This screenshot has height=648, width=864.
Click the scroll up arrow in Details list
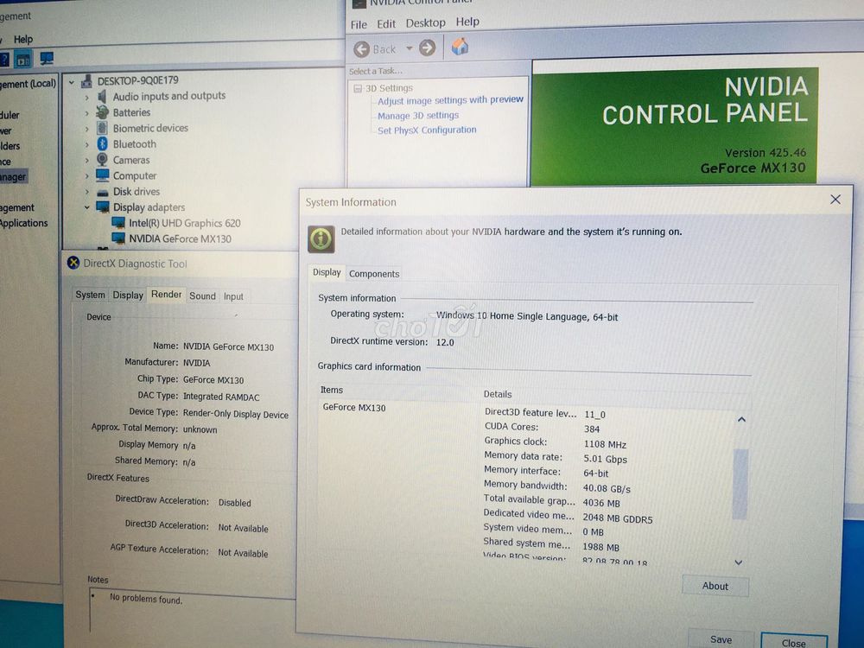(741, 420)
